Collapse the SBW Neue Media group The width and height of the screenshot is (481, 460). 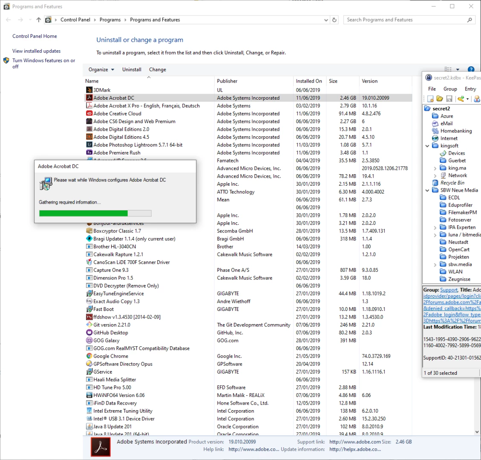[427, 190]
